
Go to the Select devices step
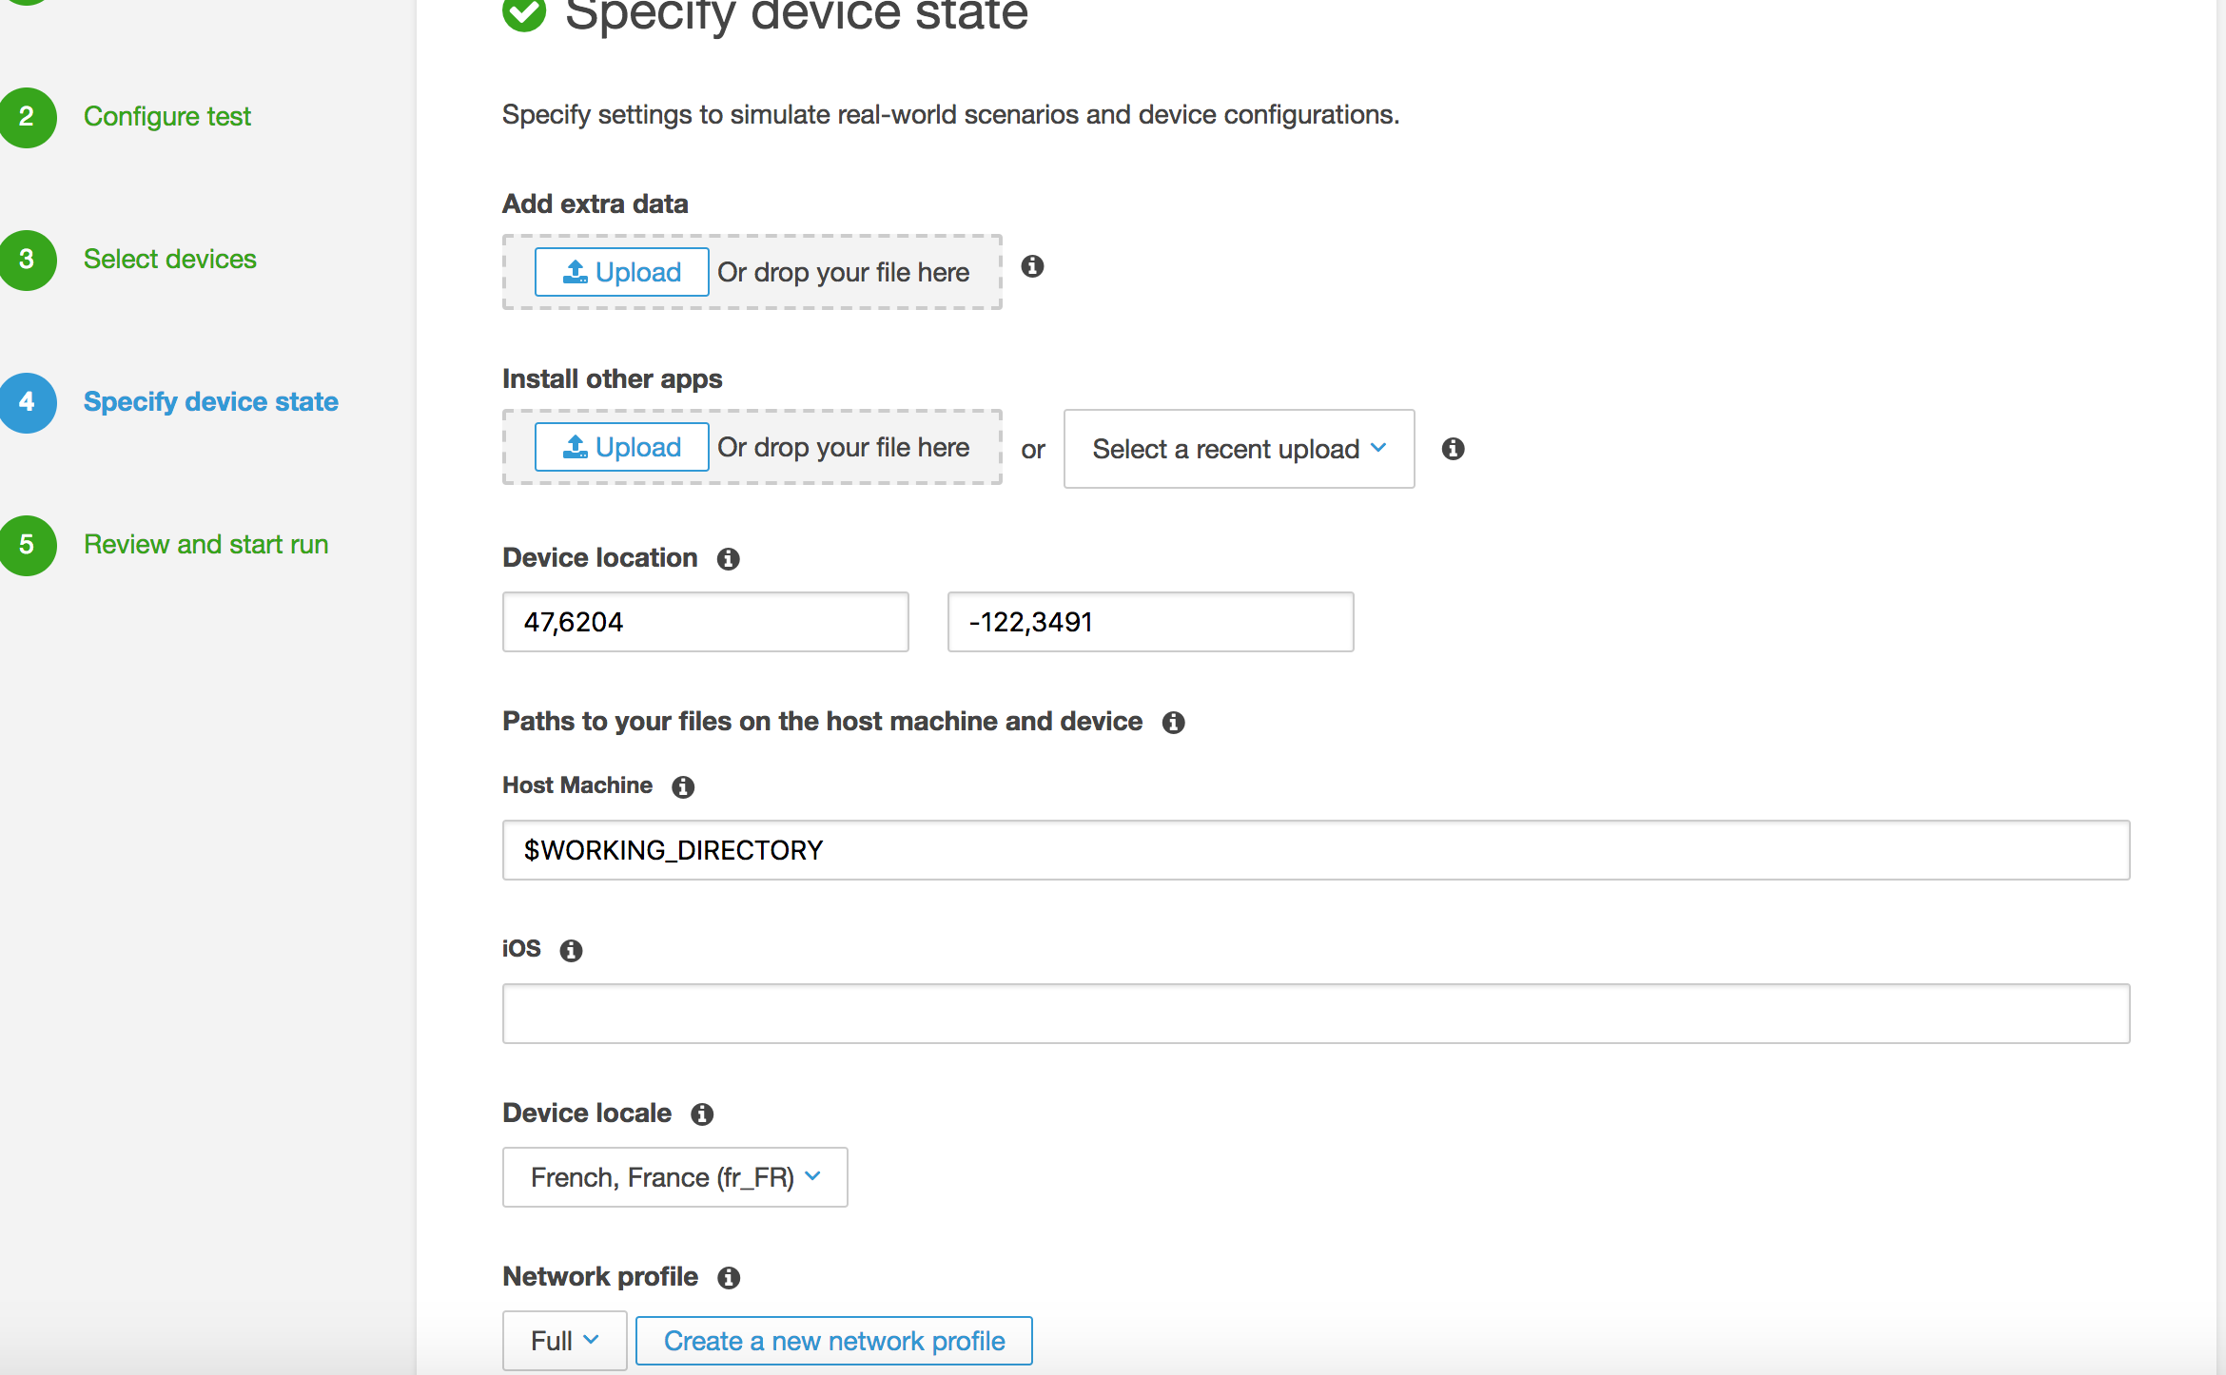(x=169, y=259)
